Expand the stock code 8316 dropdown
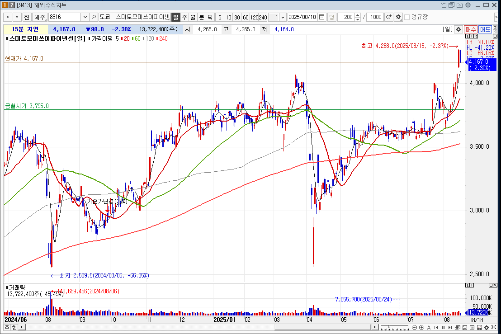The width and height of the screenshot is (501, 334). tap(85, 17)
